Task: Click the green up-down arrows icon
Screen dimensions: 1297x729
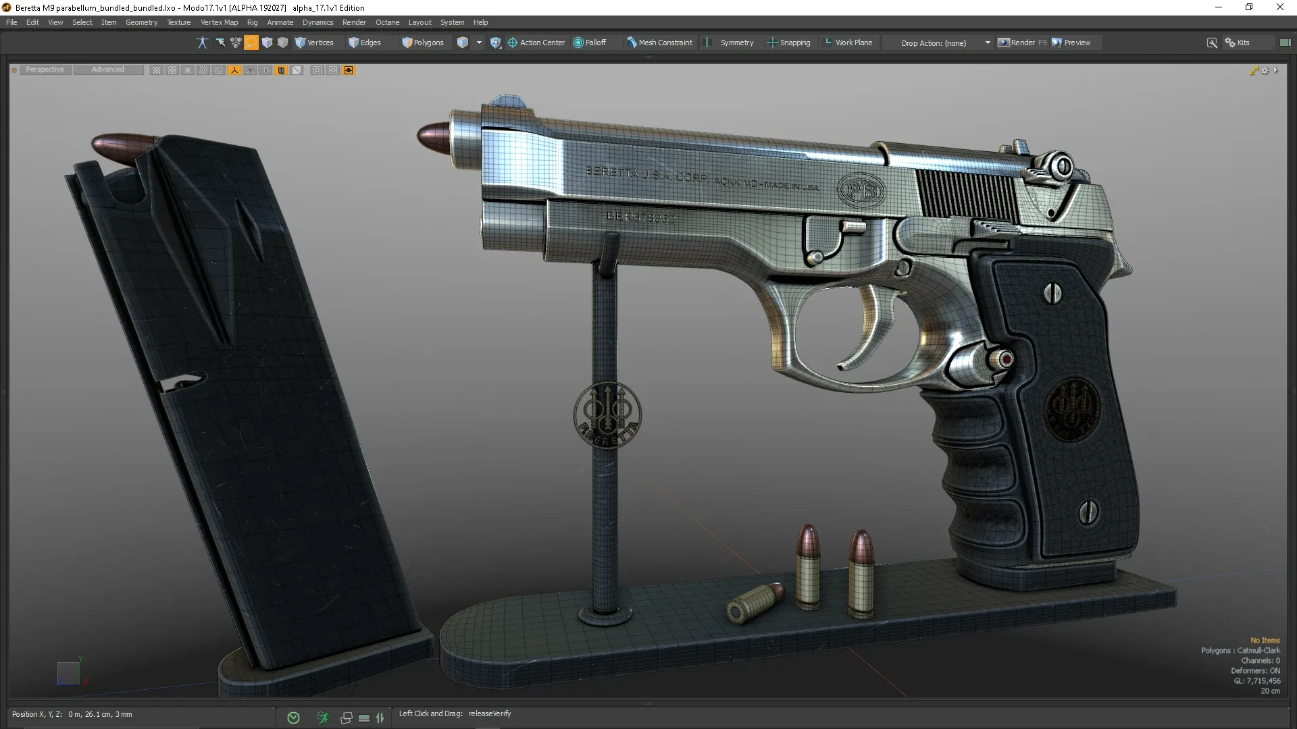Action: pos(380,718)
